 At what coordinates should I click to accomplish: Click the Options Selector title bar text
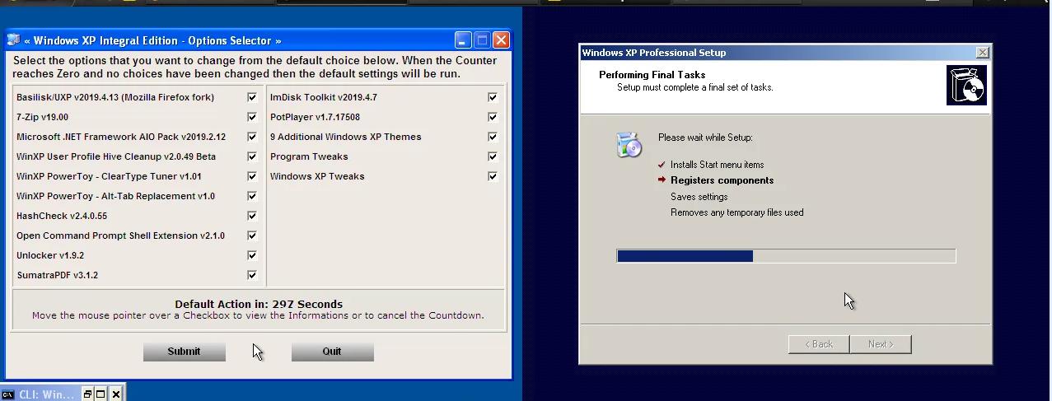pos(152,40)
